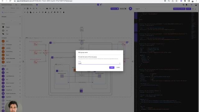Click the fit-to-screen toolbar icon

pos(34,8)
